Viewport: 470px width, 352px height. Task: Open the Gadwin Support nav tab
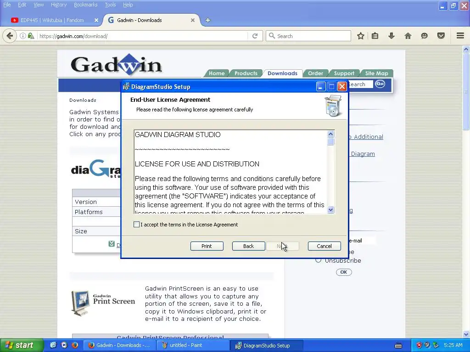click(x=344, y=73)
